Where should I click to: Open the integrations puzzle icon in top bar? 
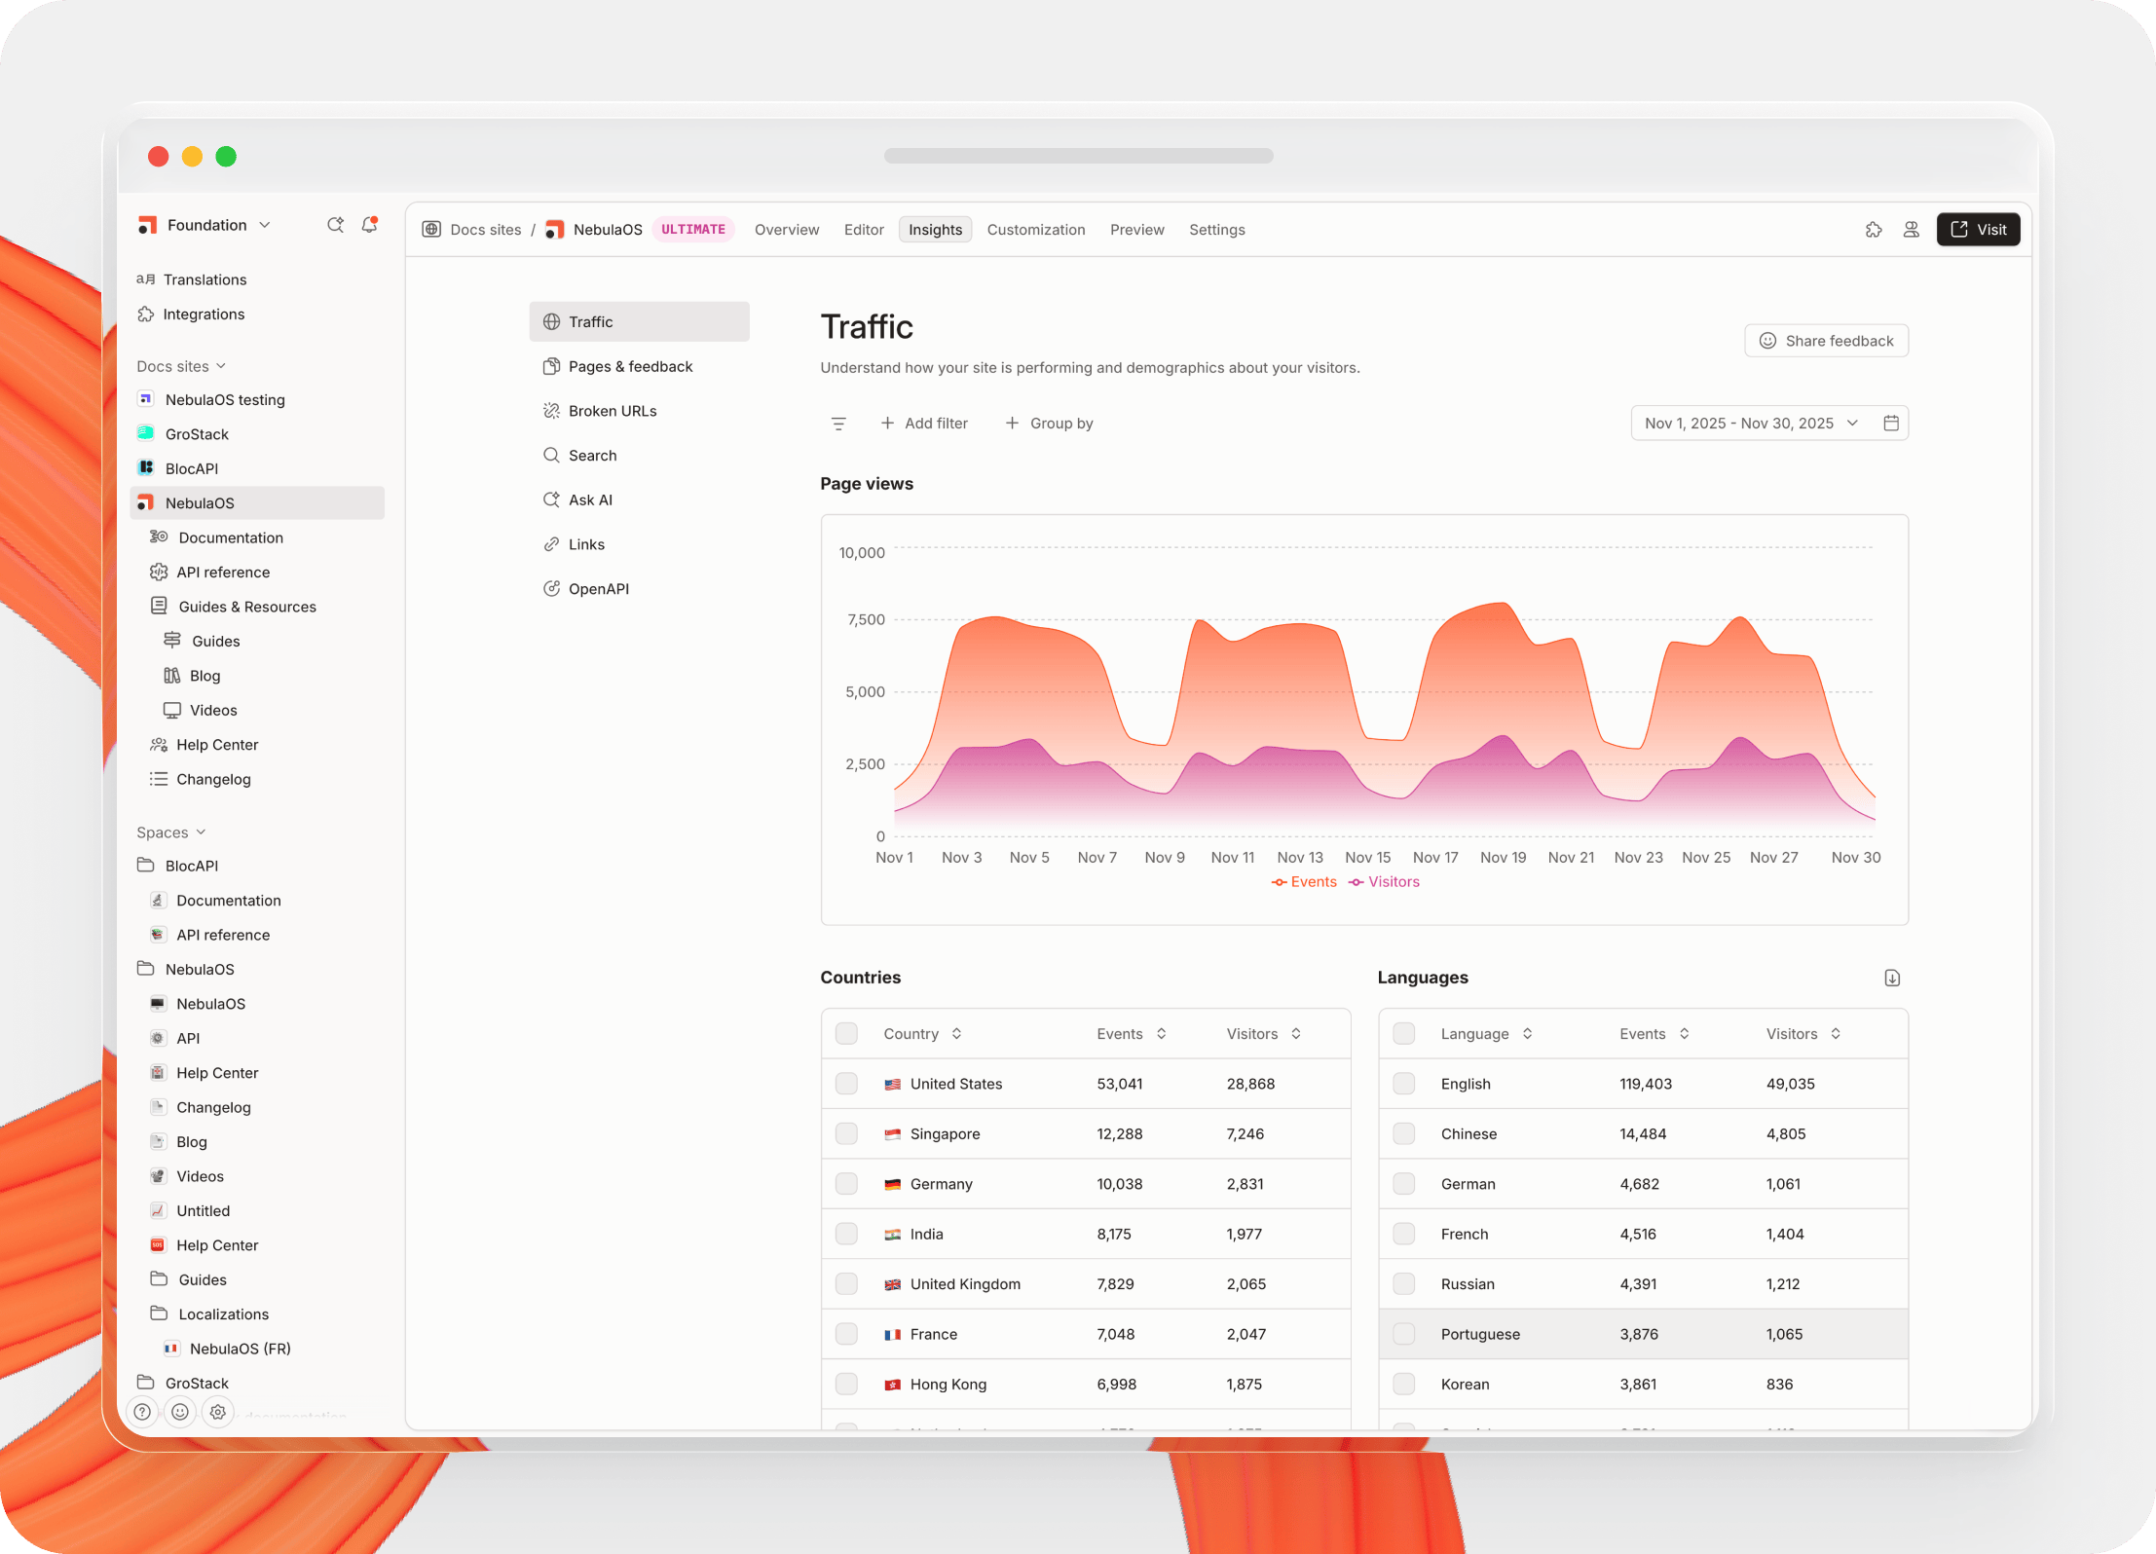pyautogui.click(x=1873, y=230)
